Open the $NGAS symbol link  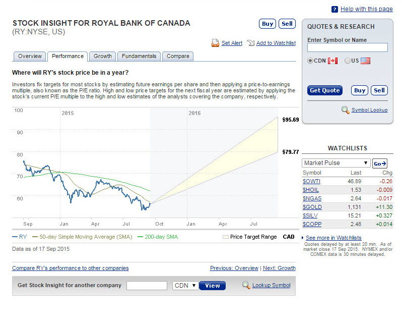[x=312, y=199]
